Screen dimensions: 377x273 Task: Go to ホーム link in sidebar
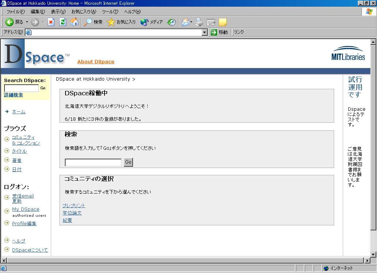point(19,112)
